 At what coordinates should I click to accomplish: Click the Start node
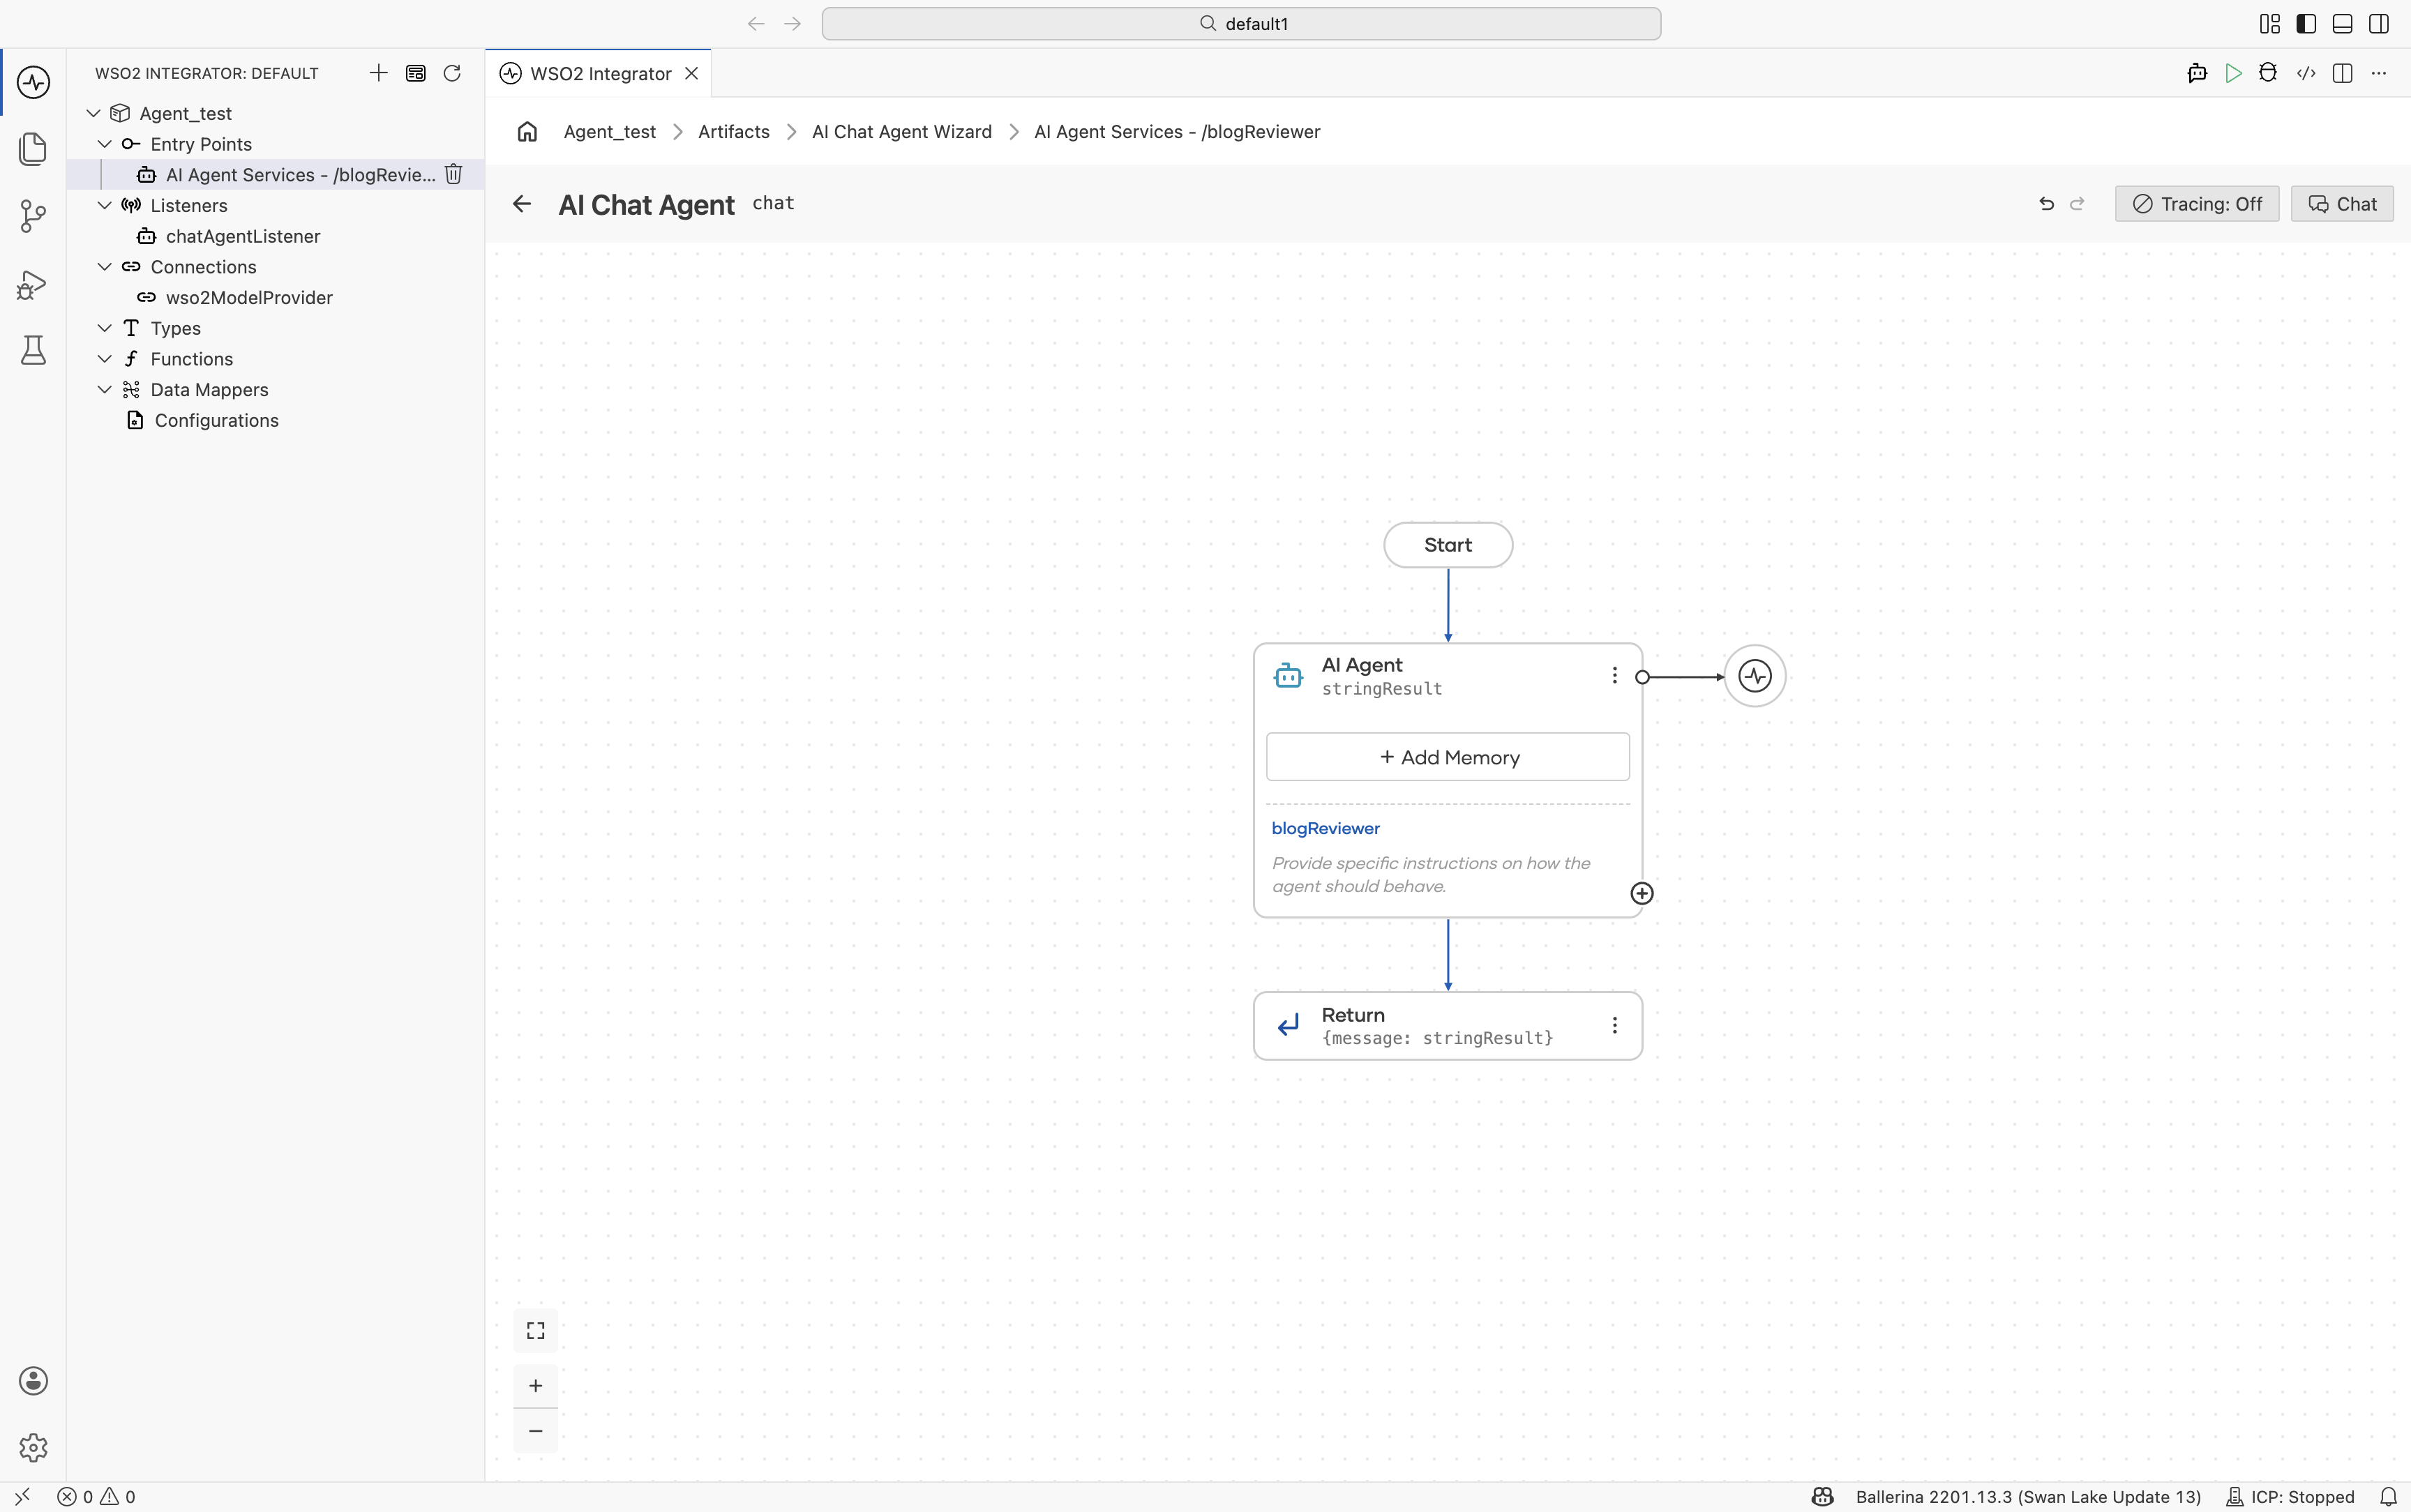(x=1448, y=545)
